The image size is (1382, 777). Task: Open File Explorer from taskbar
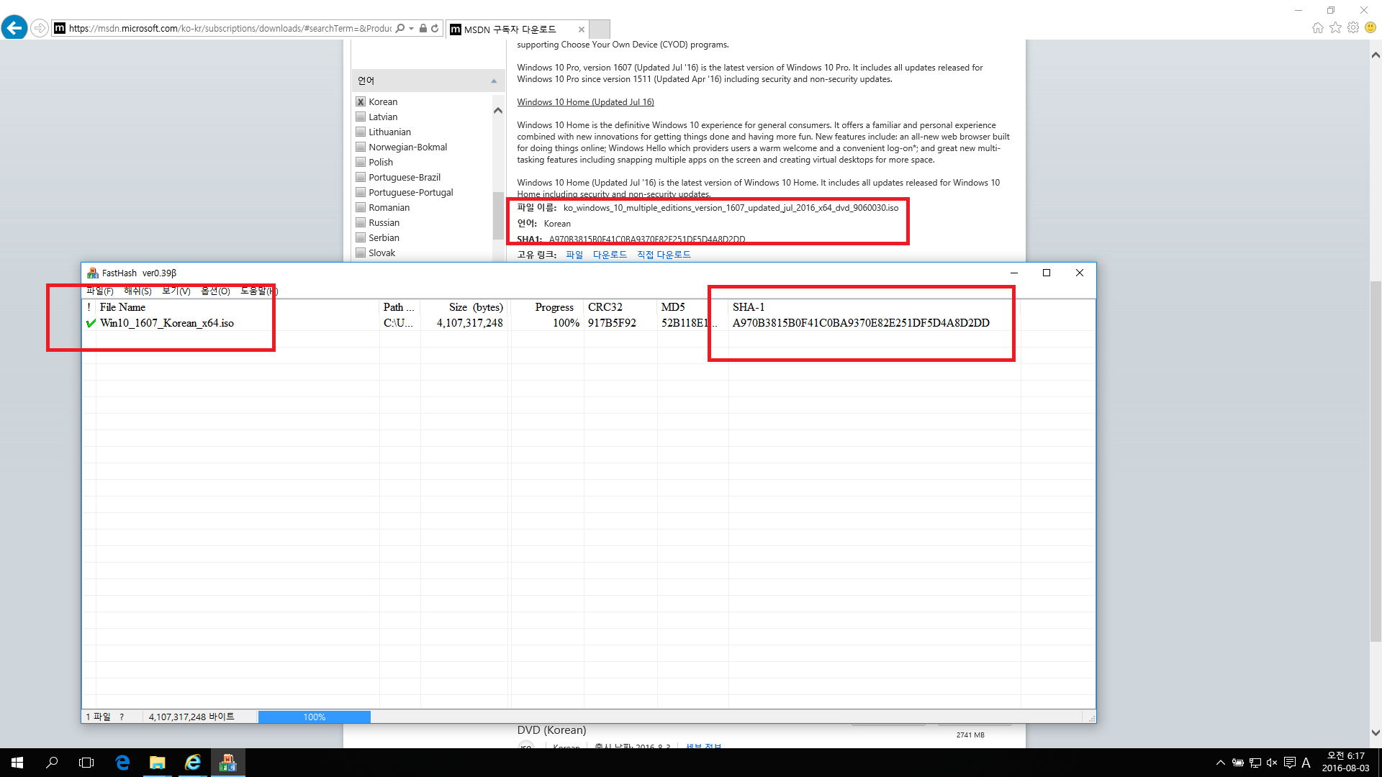coord(157,763)
